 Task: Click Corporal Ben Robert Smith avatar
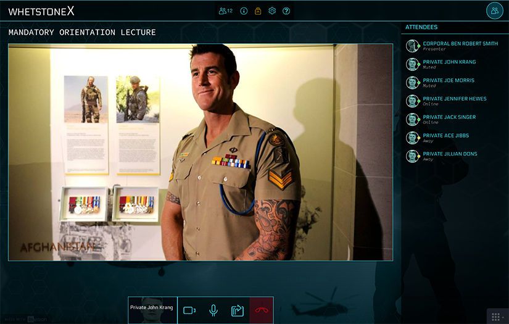(x=412, y=46)
